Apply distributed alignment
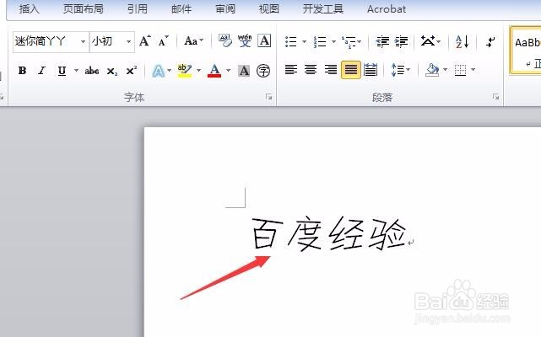The height and width of the screenshot is (337, 541). click(371, 70)
